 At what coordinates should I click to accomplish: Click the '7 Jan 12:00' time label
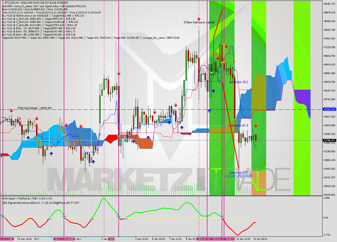175,239
